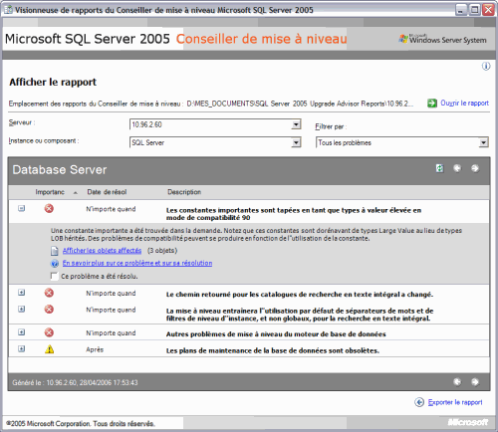This screenshot has width=498, height=432.
Task: Expand the Autres problèmes de mise à niveau row
Action: tap(21, 332)
